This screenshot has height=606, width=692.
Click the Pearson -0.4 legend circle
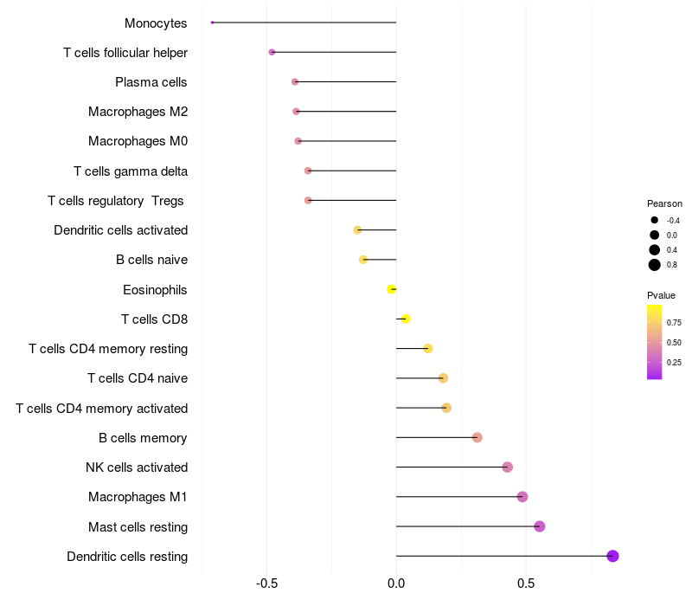pos(655,220)
